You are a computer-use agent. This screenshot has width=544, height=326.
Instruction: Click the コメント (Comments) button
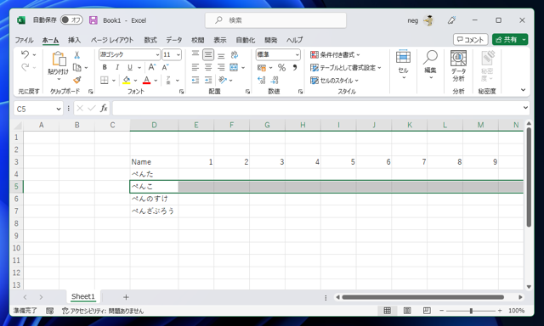(470, 40)
